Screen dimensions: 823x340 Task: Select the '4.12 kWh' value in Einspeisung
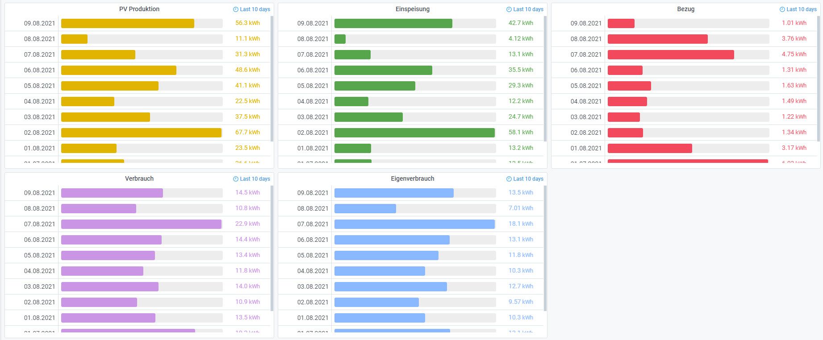(521, 39)
